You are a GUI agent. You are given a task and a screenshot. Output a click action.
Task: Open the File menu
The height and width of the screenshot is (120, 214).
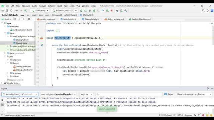[7, 6]
